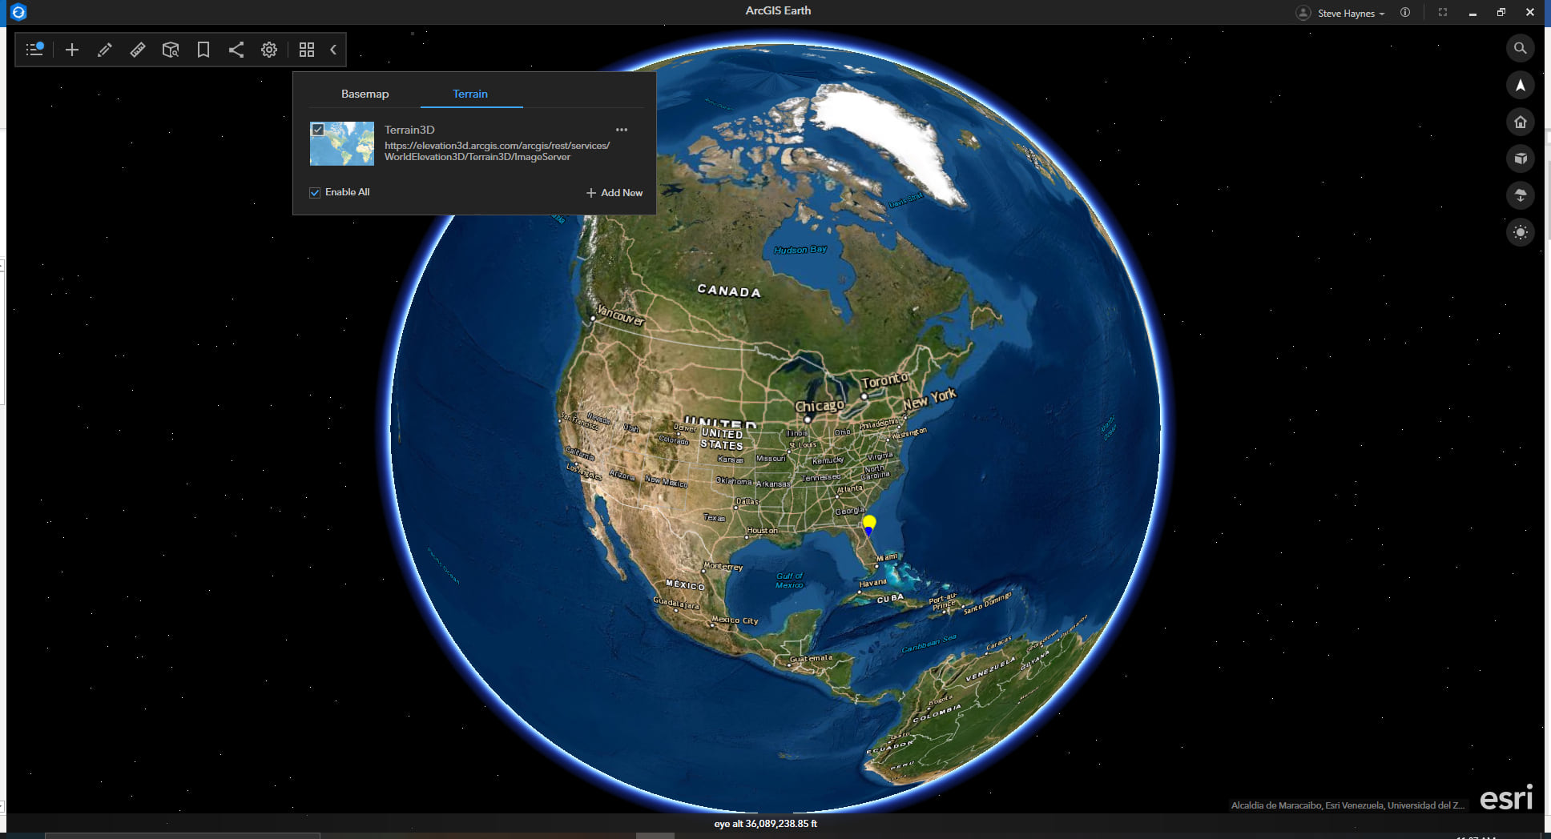Click the eye alt altitude readout
The image size is (1551, 839).
pos(766,824)
